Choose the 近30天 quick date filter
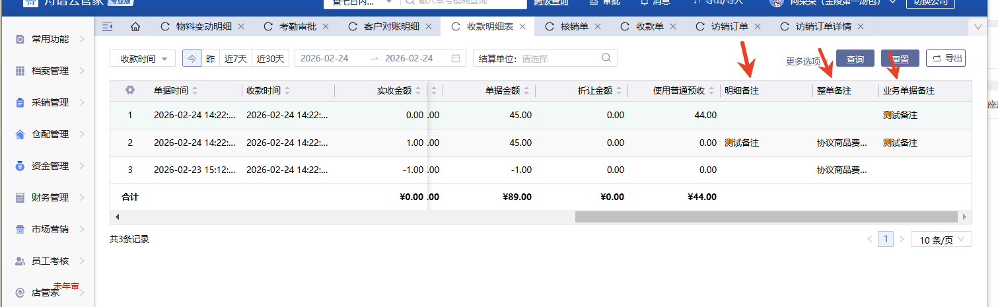Image resolution: width=998 pixels, height=307 pixels. 270,58
